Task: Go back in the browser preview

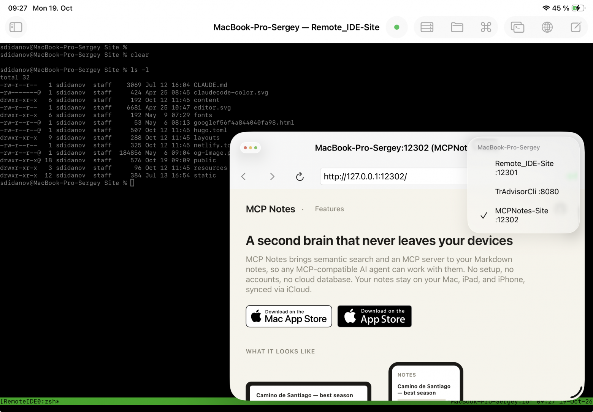Action: (x=244, y=176)
